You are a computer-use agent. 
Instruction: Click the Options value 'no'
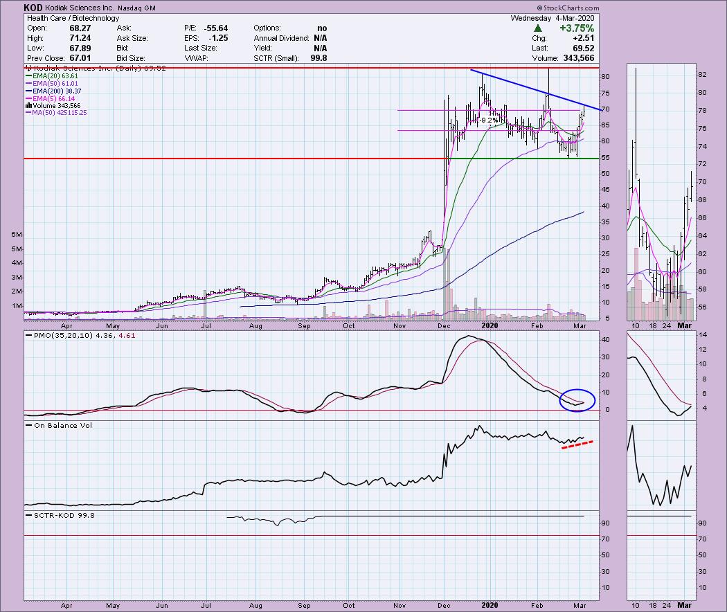click(322, 28)
